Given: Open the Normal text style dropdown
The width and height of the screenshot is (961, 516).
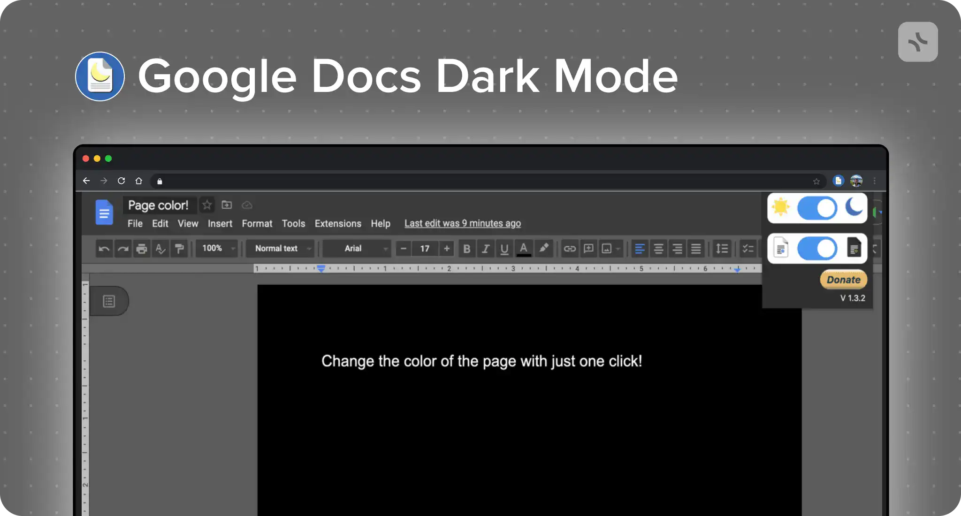Looking at the screenshot, I should [282, 249].
